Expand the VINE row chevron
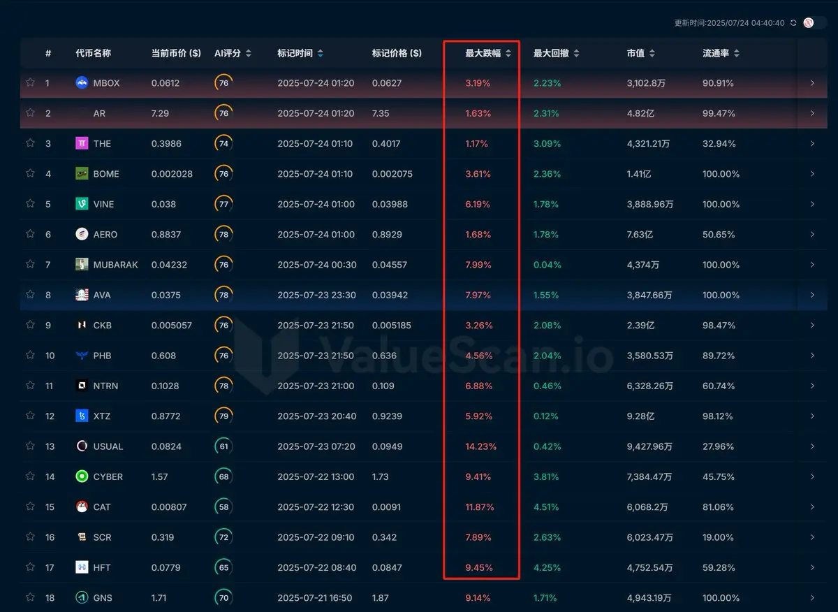This screenshot has height=612, width=838. coord(812,204)
